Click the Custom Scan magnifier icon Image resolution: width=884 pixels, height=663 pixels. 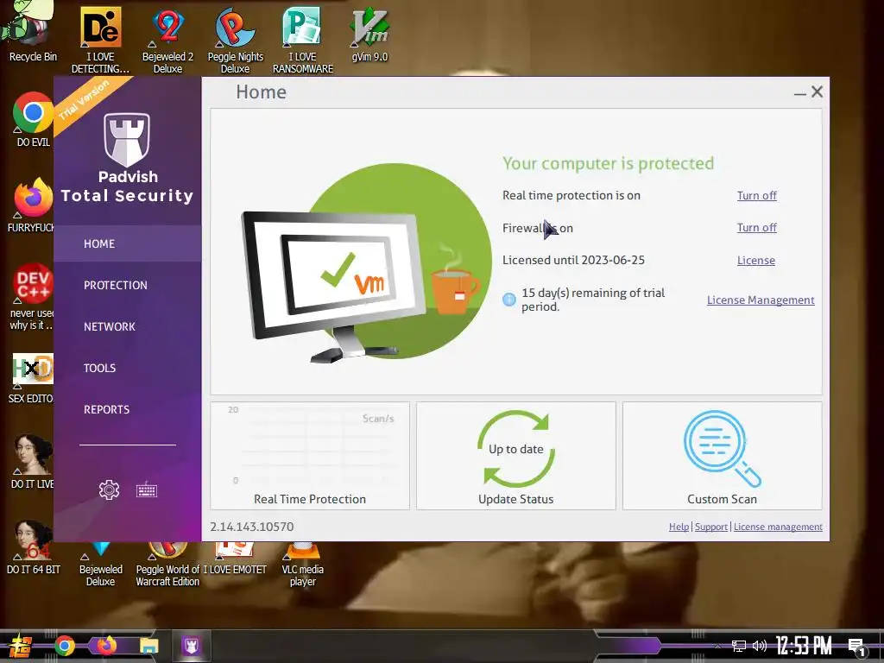click(x=722, y=448)
